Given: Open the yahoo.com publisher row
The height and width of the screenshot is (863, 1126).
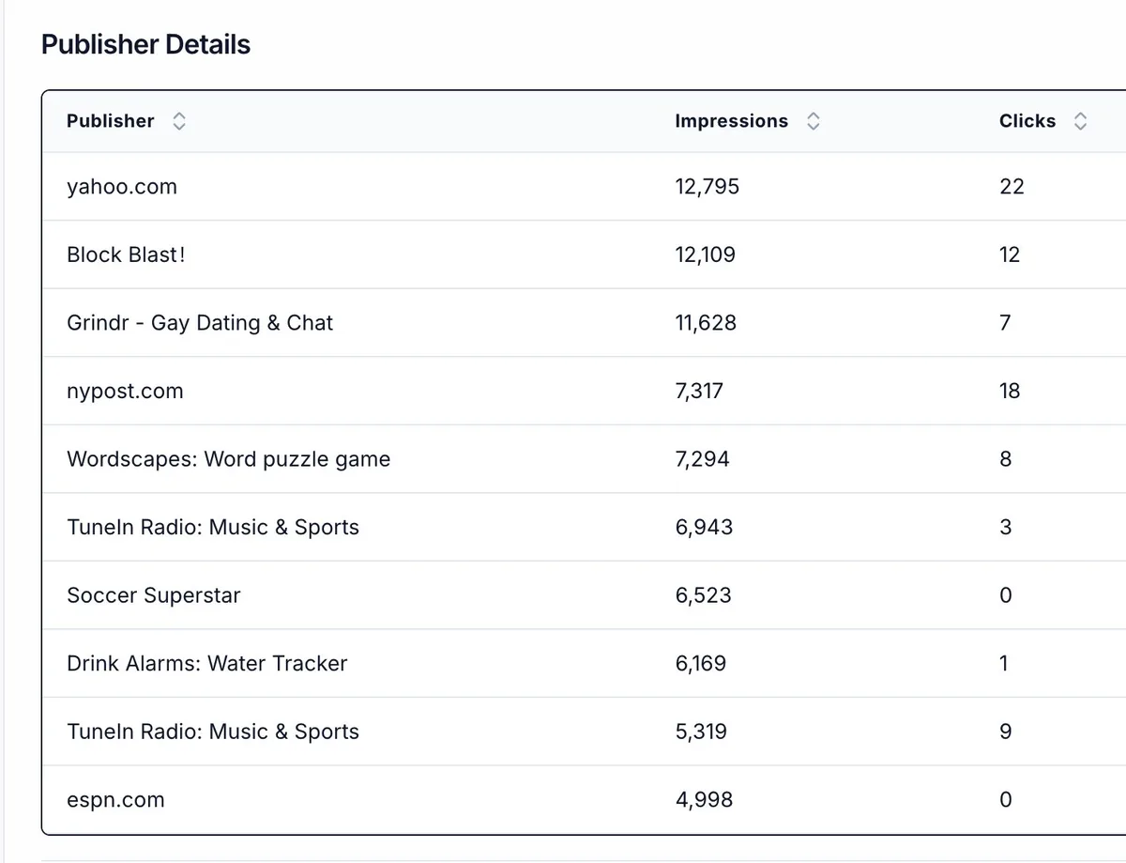Looking at the screenshot, I should coord(122,187).
